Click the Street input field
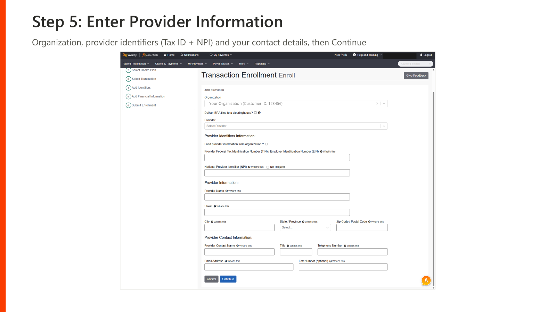Viewport: 556px width, 312px height. tap(277, 213)
